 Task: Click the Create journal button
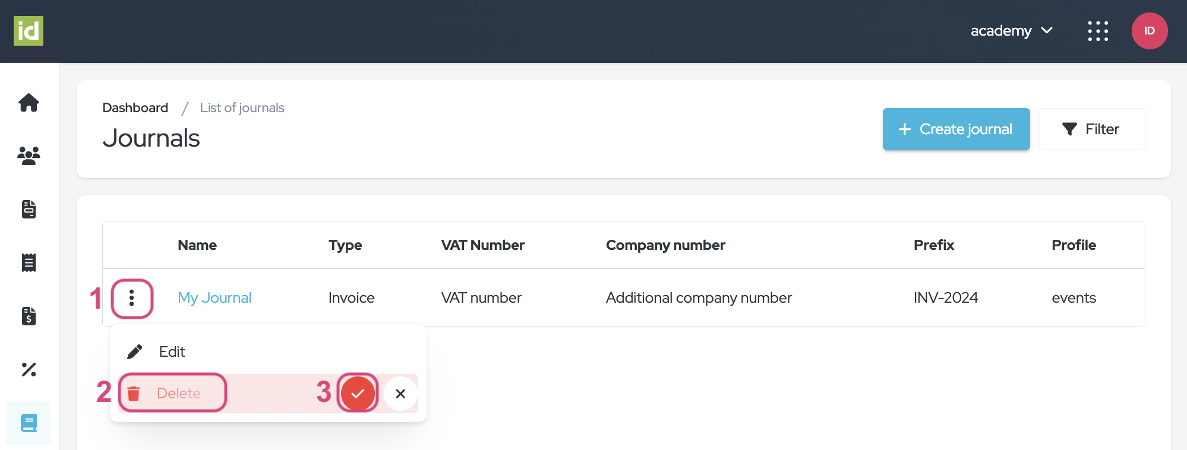point(956,129)
